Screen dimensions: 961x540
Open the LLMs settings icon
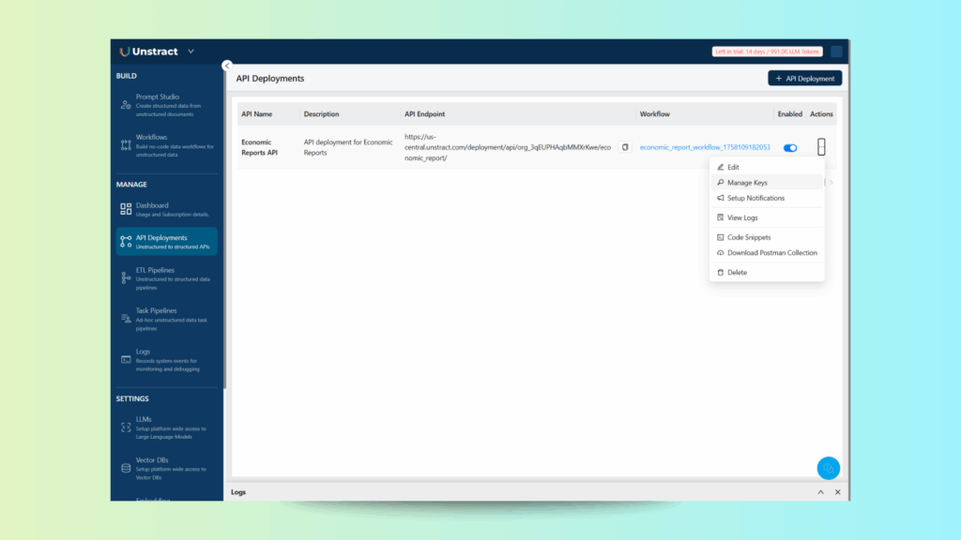[x=126, y=427]
